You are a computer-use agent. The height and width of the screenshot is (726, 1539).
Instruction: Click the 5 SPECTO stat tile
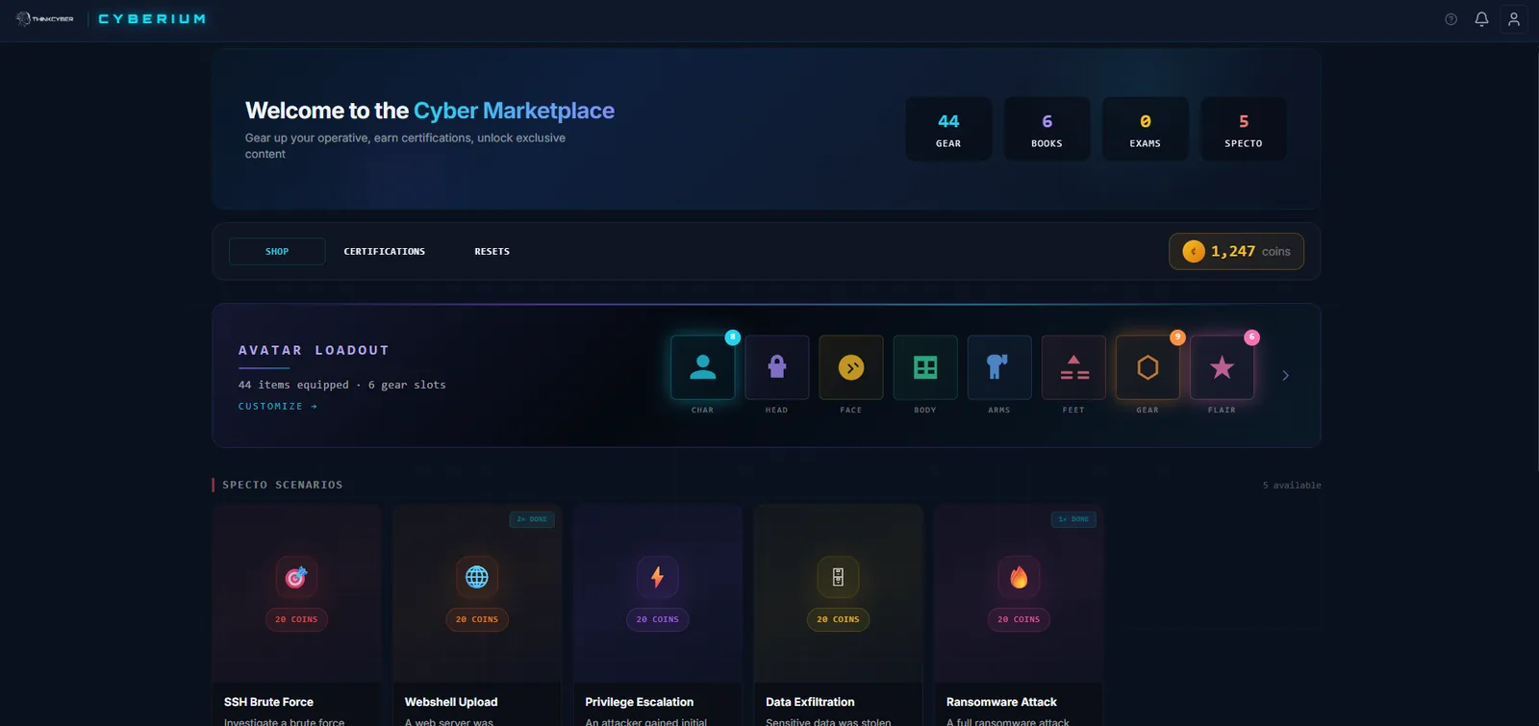coord(1243,129)
